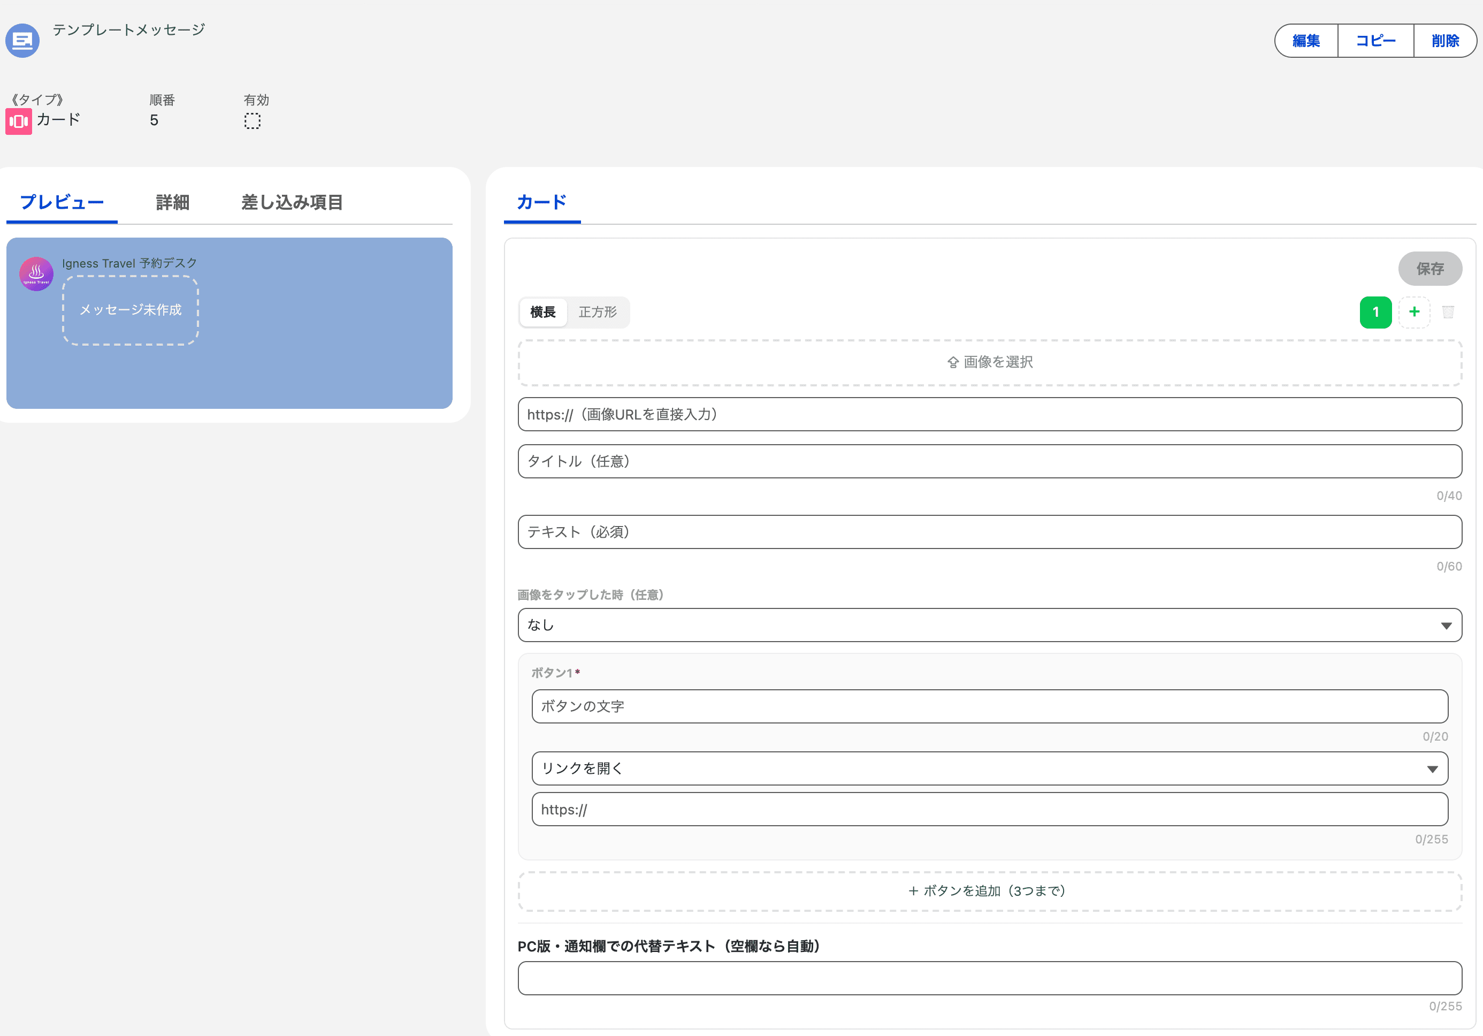1483x1036 pixels.
Task: Add a new card with plus icon
Action: 1414,312
